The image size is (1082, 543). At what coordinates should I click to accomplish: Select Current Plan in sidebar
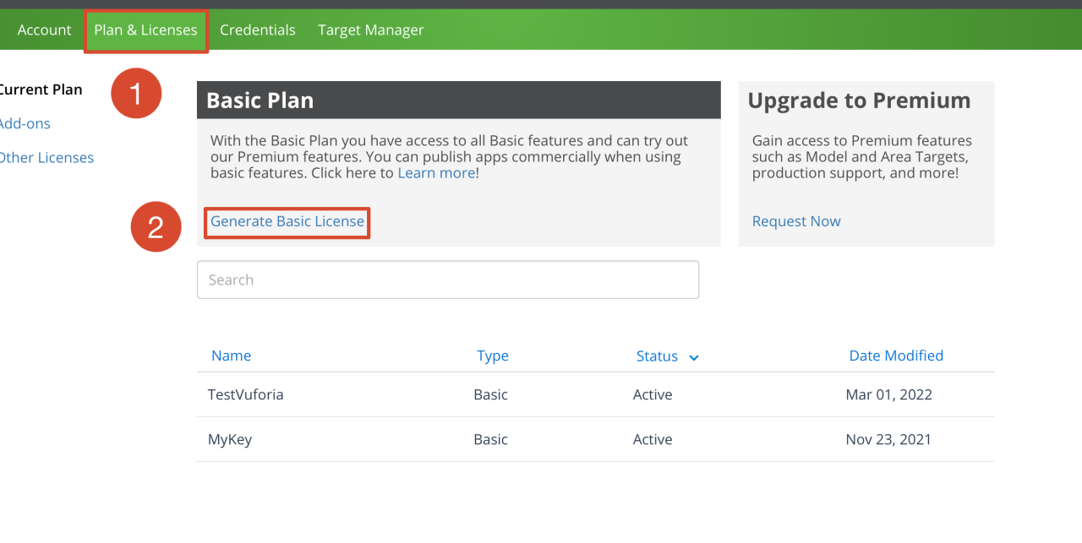pos(41,90)
